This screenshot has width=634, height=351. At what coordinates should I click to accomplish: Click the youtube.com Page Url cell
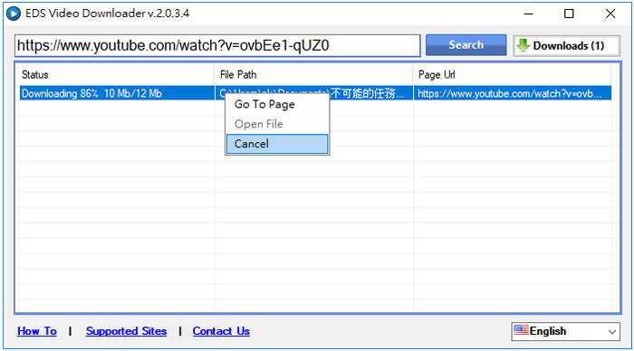(512, 93)
